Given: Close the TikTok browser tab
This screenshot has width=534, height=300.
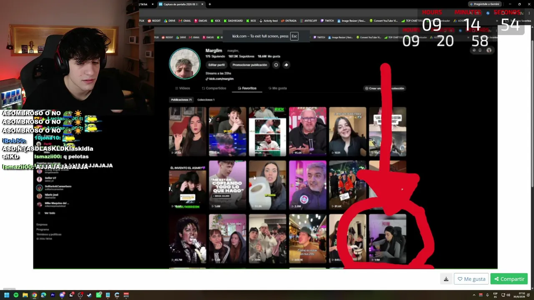Looking at the screenshot, I should (x=153, y=4).
